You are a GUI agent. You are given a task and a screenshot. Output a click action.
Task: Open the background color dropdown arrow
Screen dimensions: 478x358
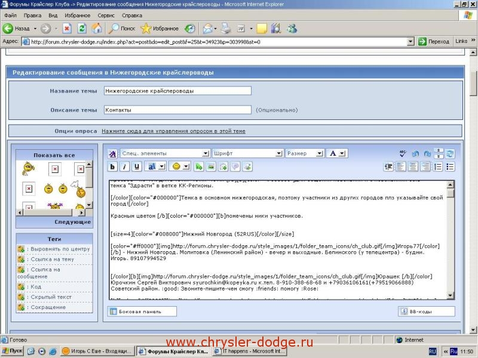tap(162, 166)
